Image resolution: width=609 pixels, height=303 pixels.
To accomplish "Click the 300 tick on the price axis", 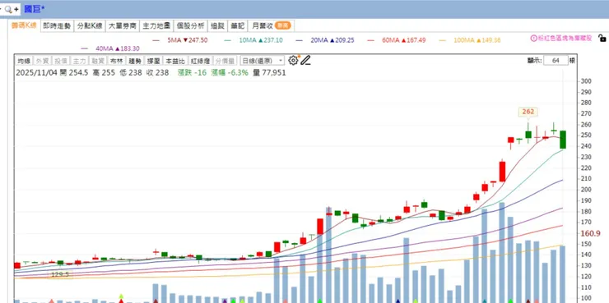I will (586, 81).
